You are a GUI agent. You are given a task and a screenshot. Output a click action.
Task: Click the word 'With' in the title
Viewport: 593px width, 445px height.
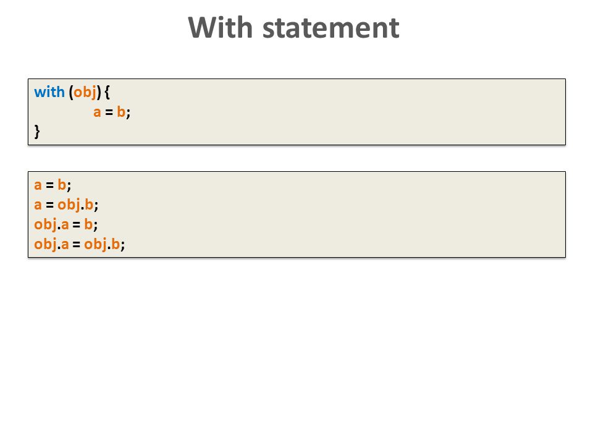220,28
